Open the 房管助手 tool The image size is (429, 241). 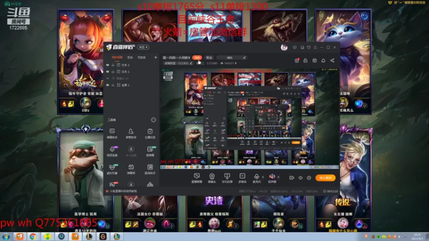[x=131, y=133]
